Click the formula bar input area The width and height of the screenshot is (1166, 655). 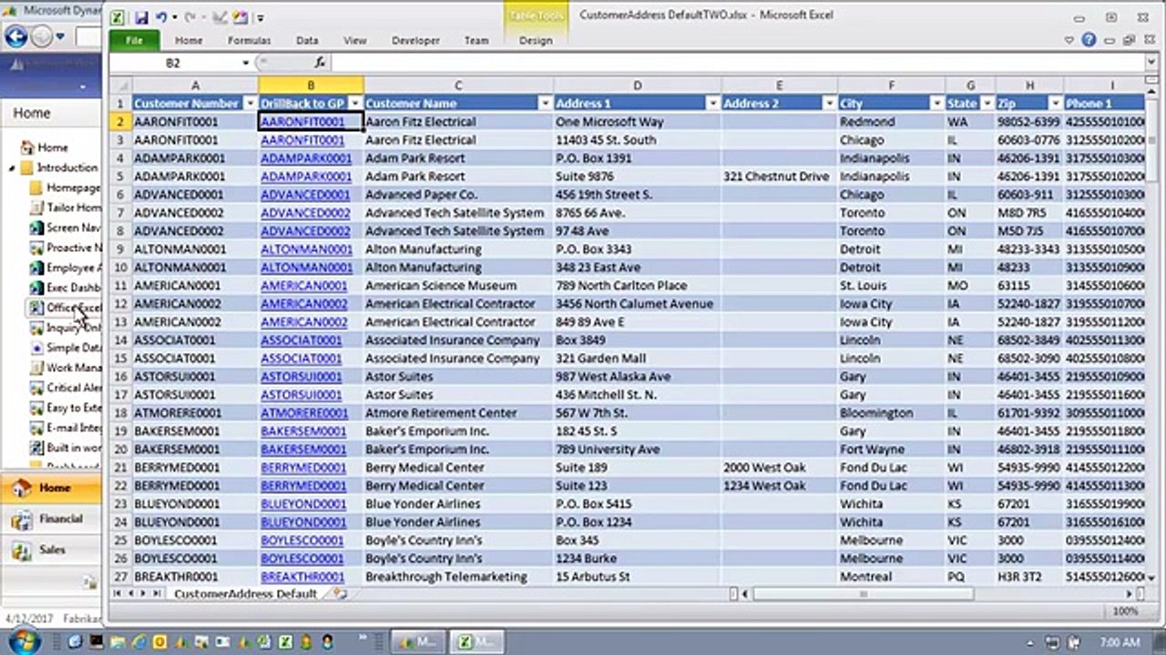[x=738, y=63]
